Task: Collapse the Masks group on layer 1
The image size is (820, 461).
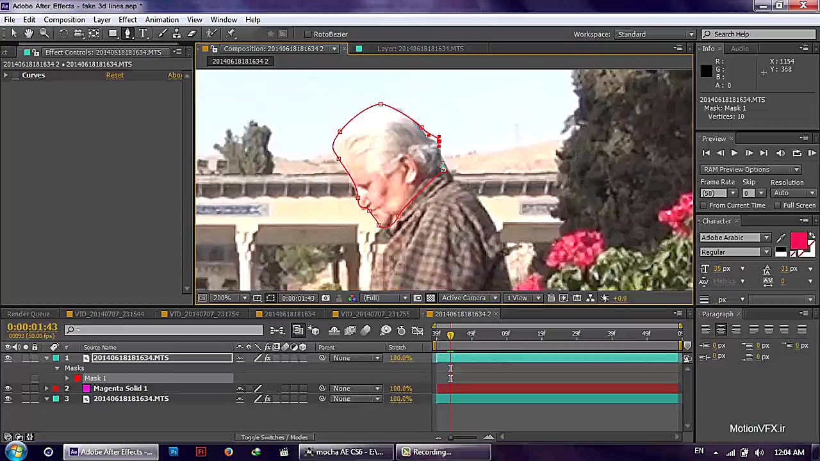Action: [x=57, y=368]
